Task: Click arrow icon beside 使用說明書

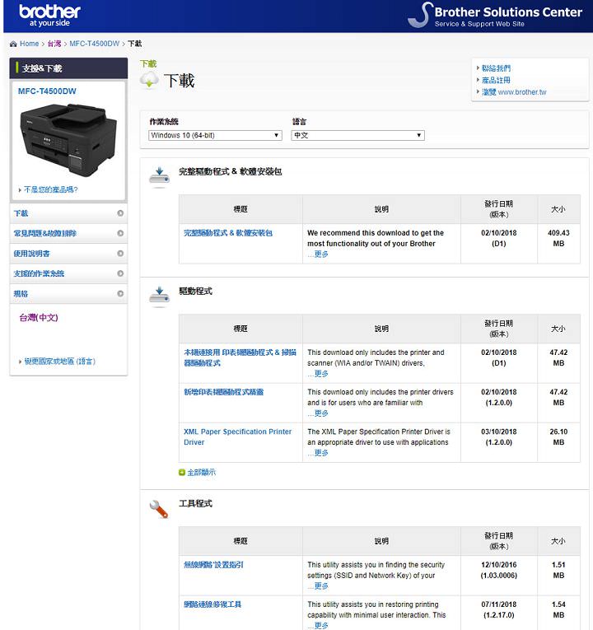Action: point(120,254)
